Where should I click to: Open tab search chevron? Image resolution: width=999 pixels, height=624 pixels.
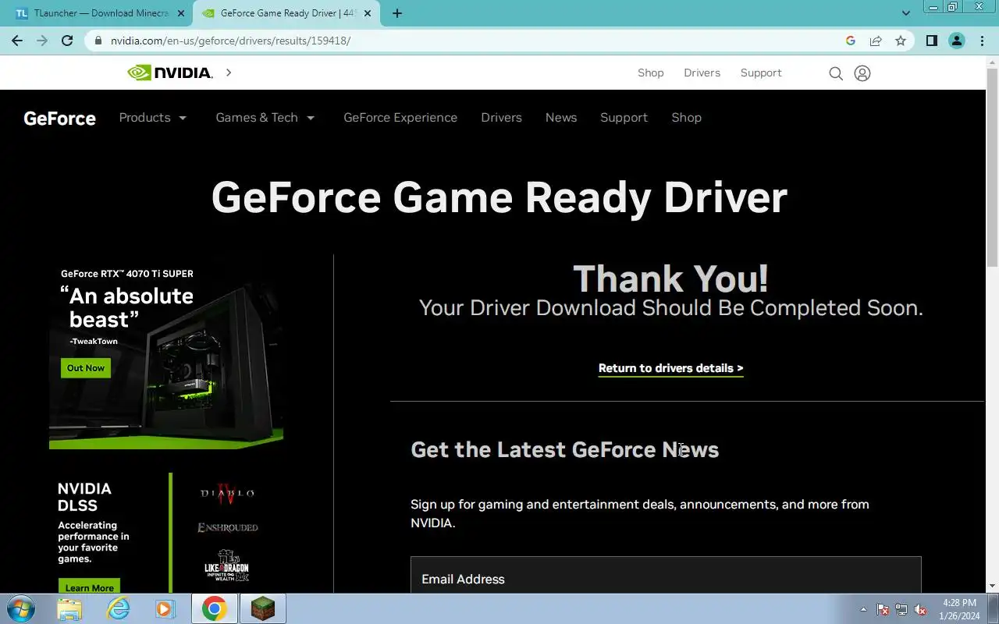coord(906,13)
